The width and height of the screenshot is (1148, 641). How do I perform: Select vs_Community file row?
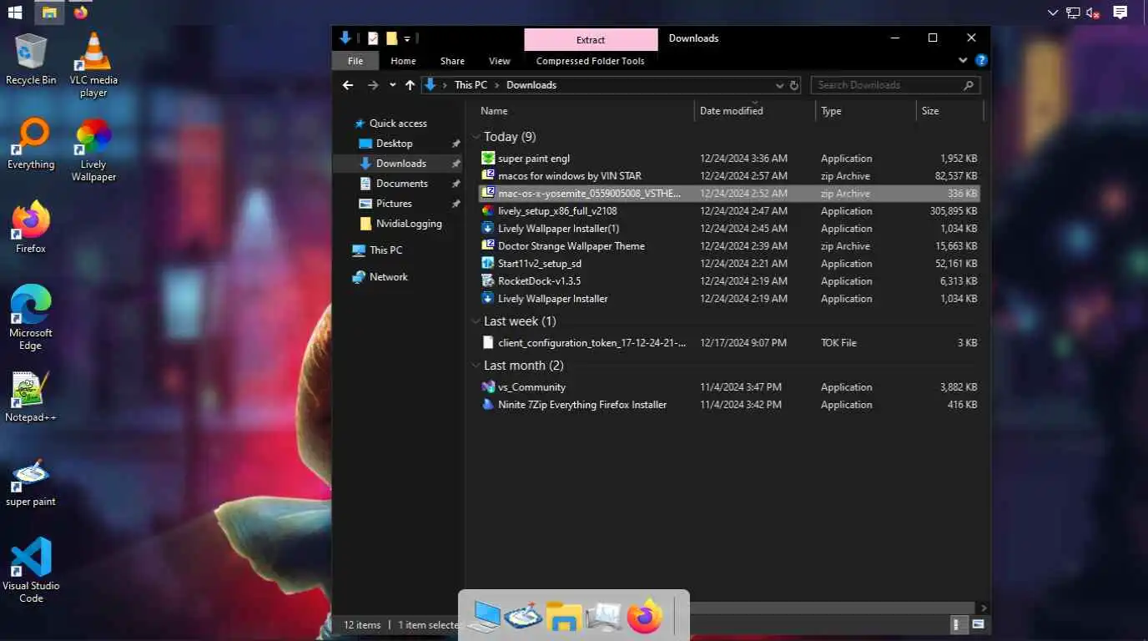(729, 387)
